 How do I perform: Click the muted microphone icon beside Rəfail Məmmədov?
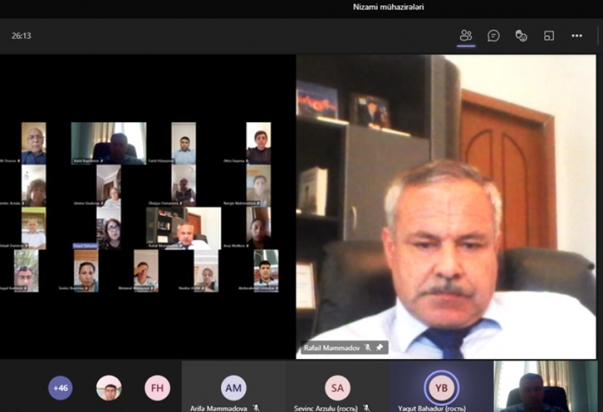(368, 348)
